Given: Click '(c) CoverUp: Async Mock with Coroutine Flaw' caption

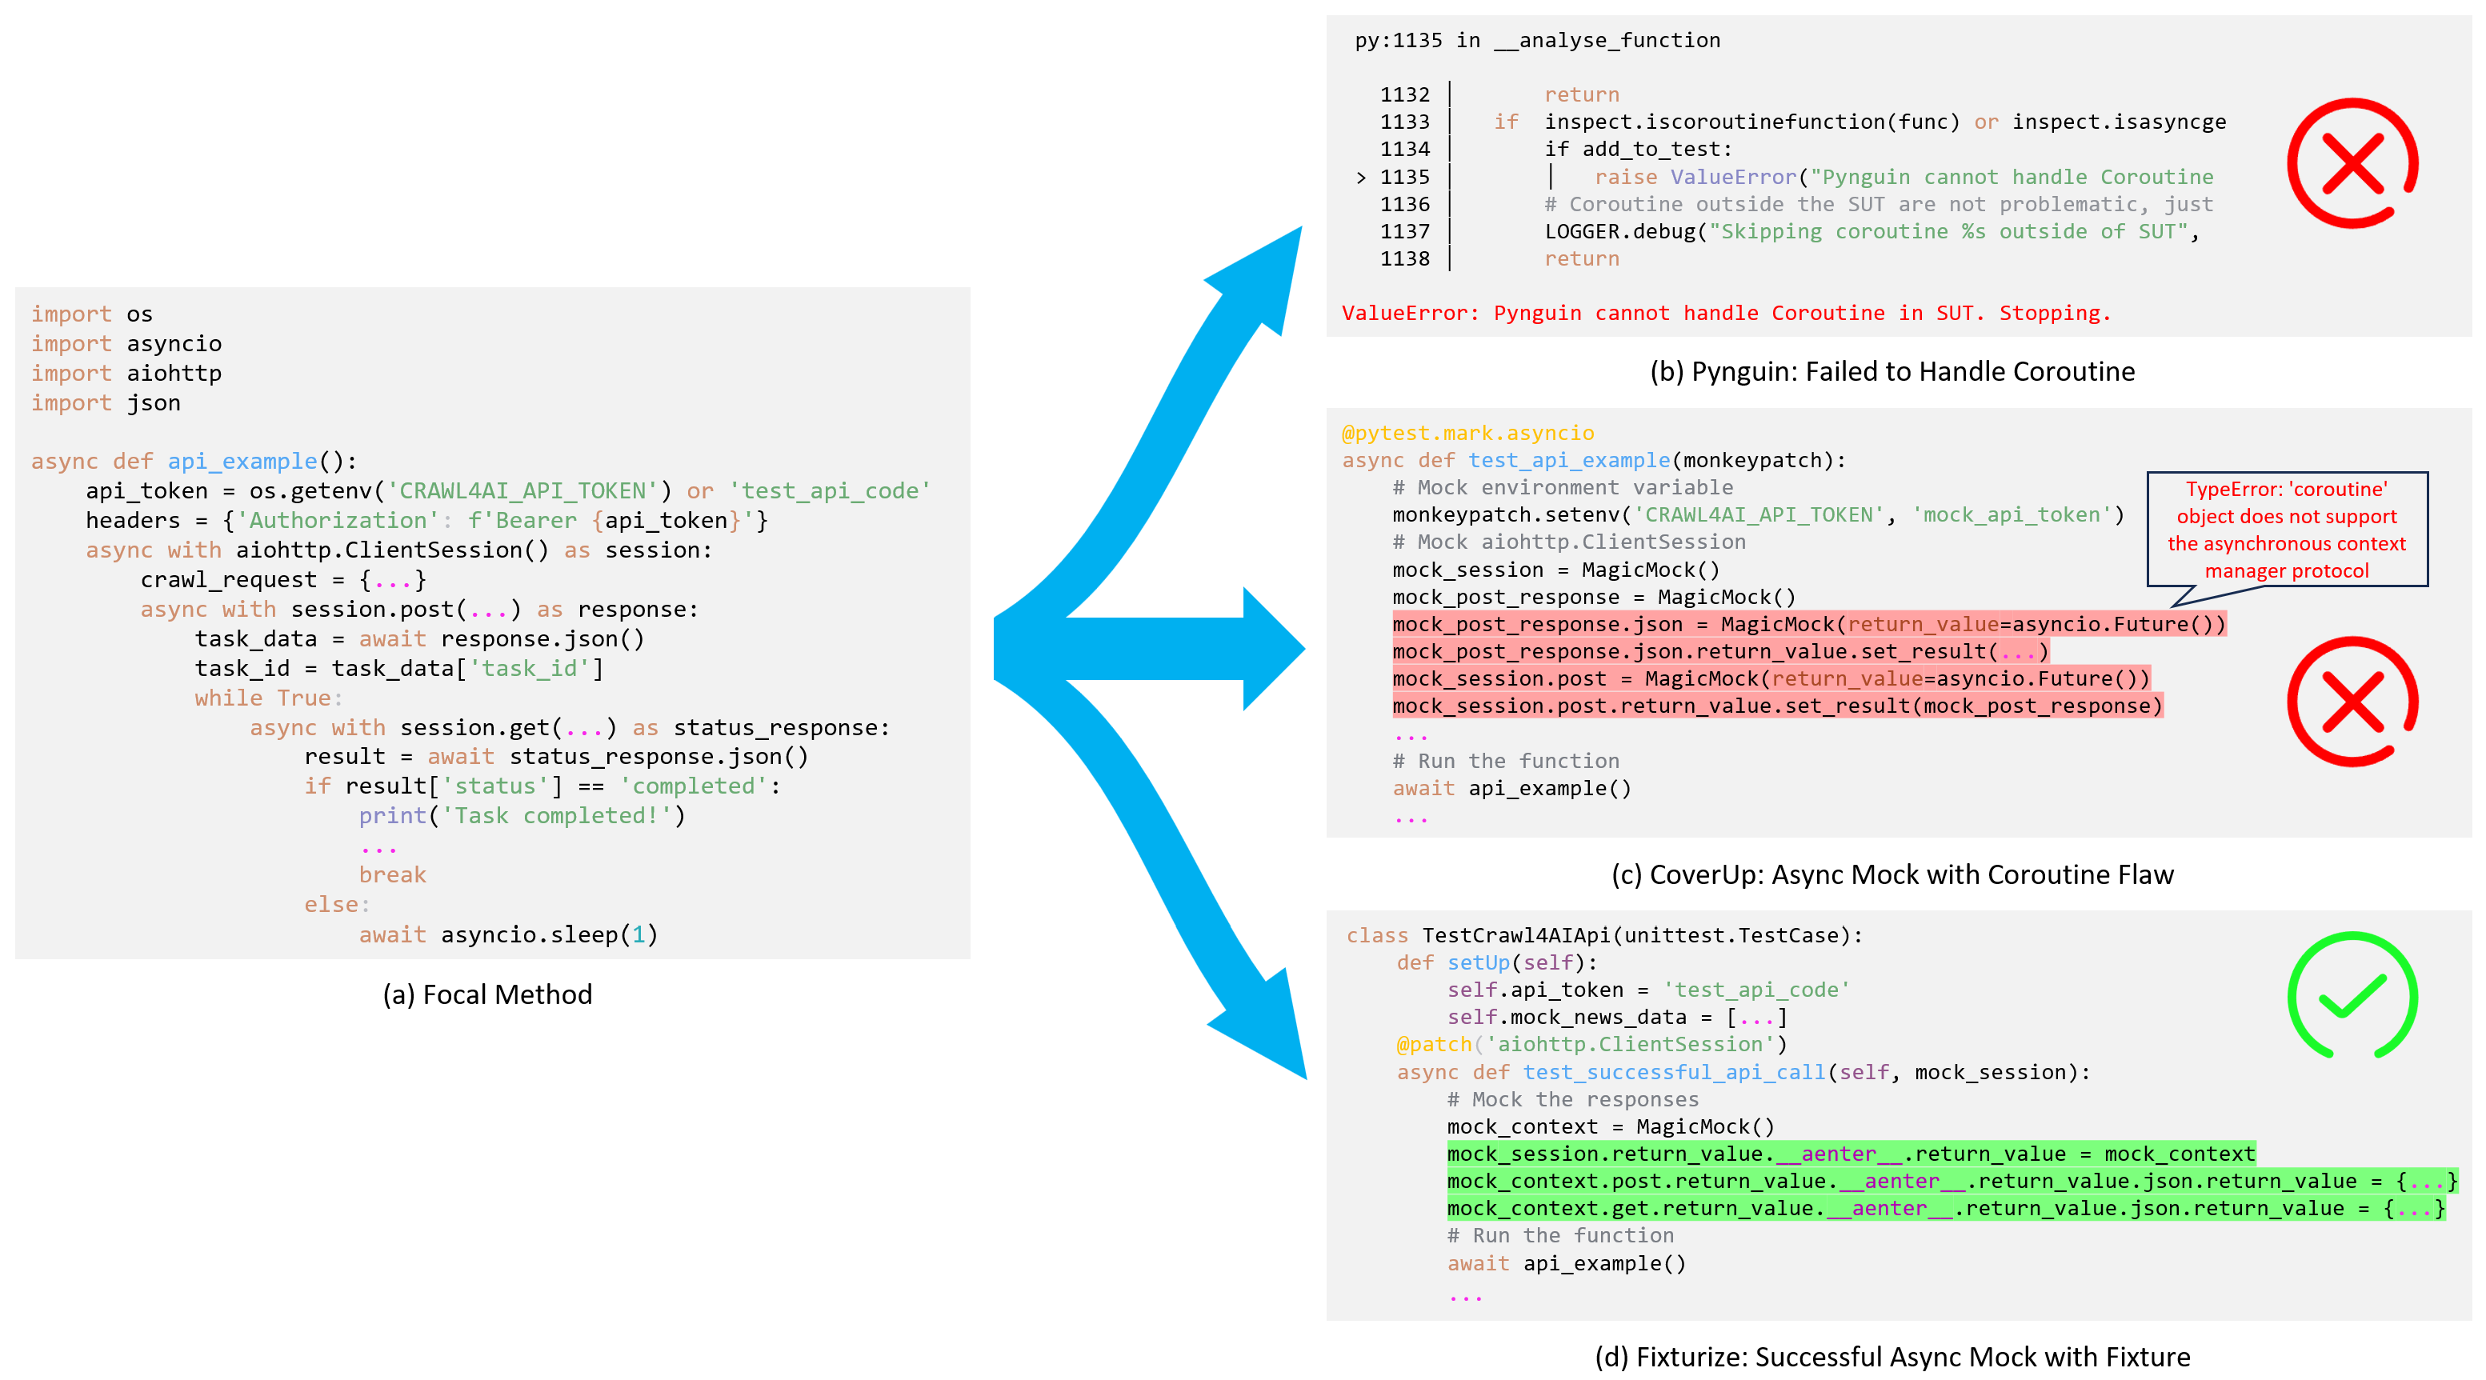Looking at the screenshot, I should pos(1892,874).
